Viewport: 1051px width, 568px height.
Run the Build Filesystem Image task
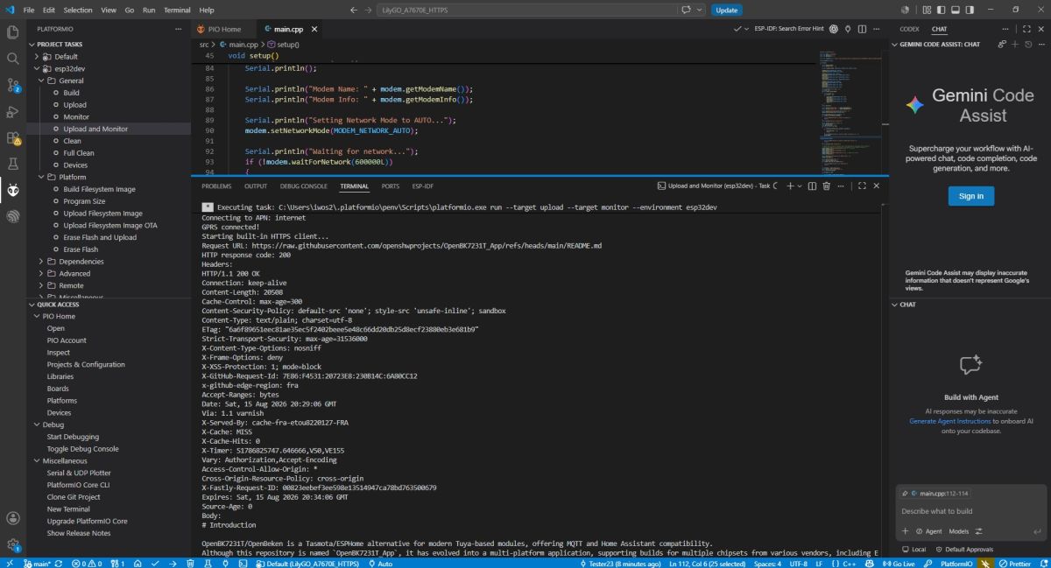click(99, 189)
